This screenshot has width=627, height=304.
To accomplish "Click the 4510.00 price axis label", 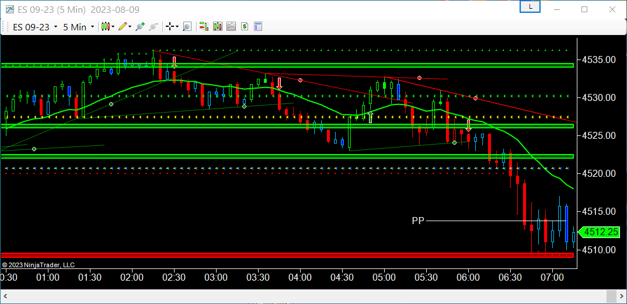I will (598, 250).
